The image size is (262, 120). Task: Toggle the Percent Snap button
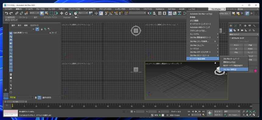point(116,13)
